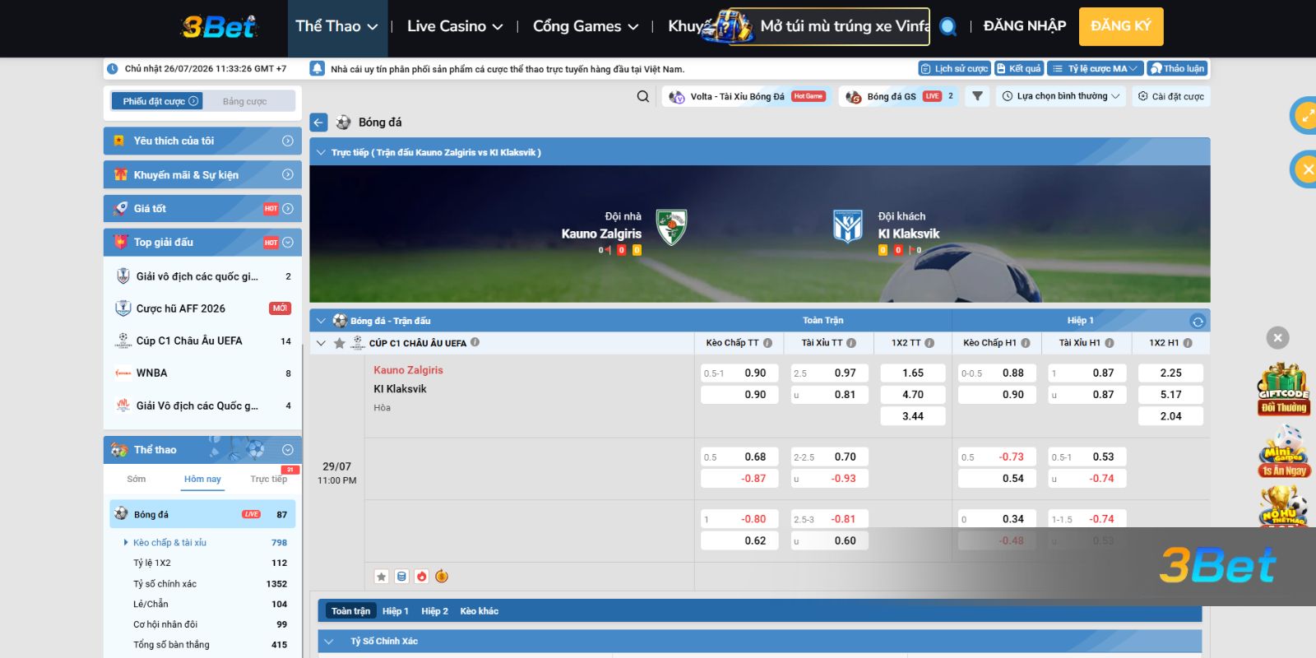
Task: Select the Toàn trận market tab
Action: 351,611
